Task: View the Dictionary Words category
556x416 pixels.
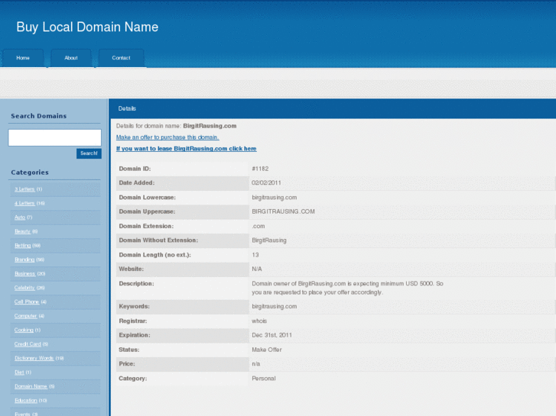Action: [x=34, y=358]
